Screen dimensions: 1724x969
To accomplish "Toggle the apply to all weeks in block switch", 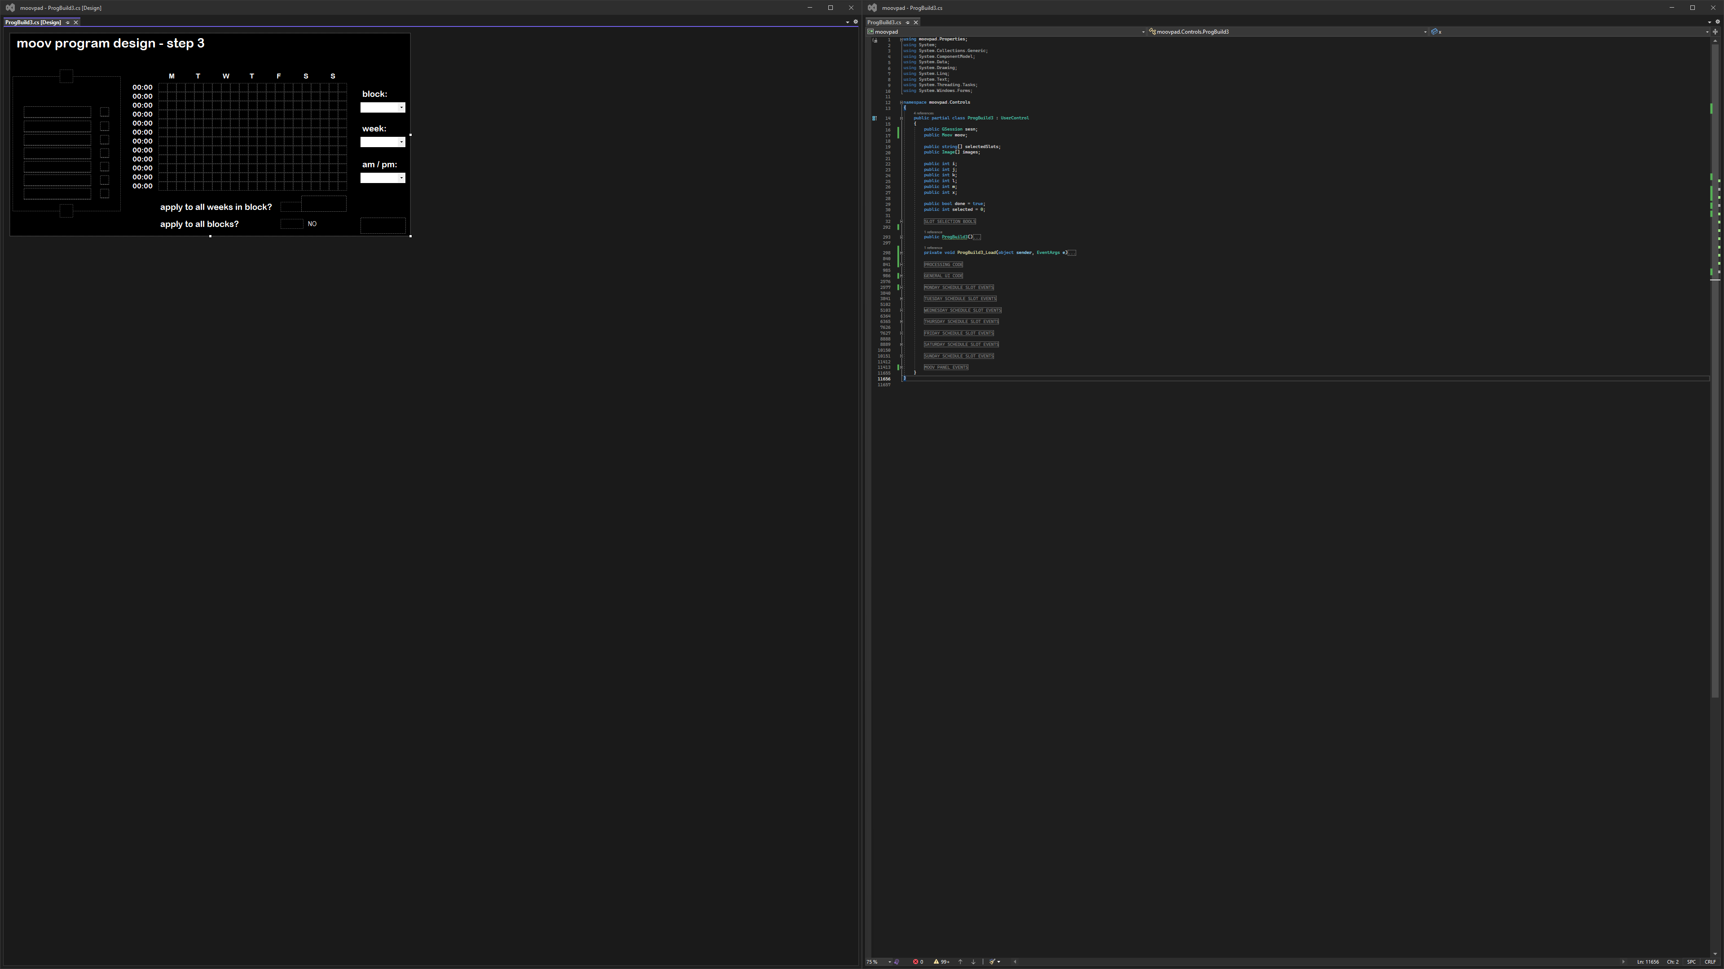I will (290, 207).
